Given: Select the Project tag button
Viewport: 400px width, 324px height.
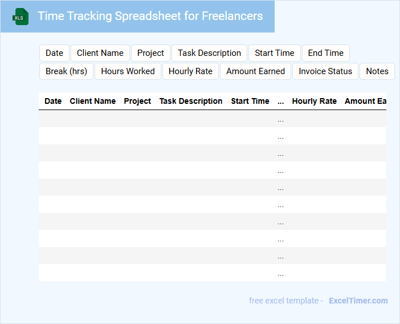Looking at the screenshot, I should pos(150,53).
